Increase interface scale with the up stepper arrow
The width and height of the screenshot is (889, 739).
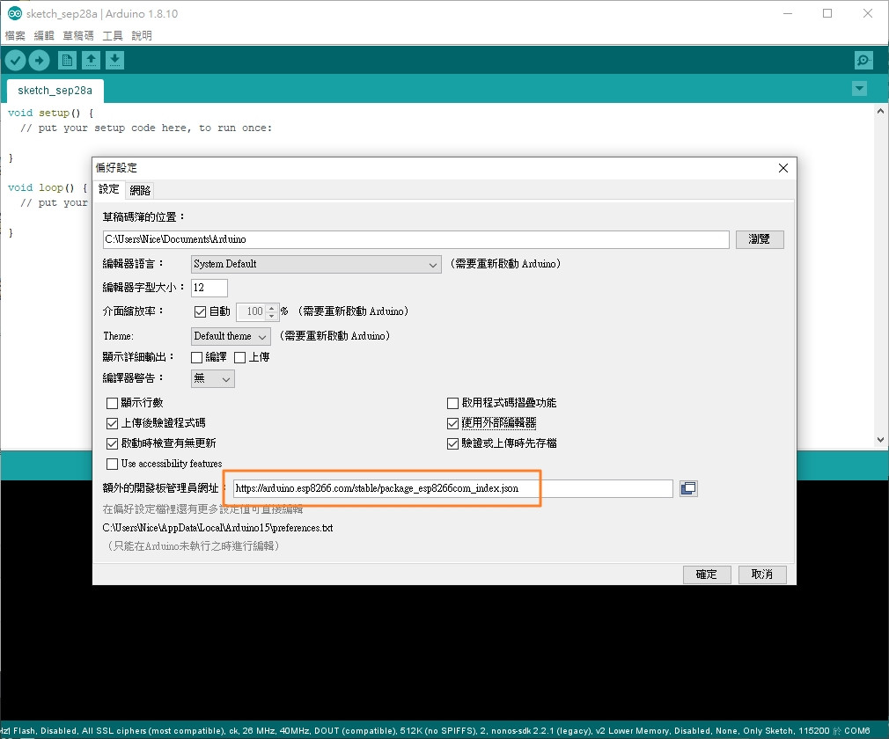click(x=272, y=308)
